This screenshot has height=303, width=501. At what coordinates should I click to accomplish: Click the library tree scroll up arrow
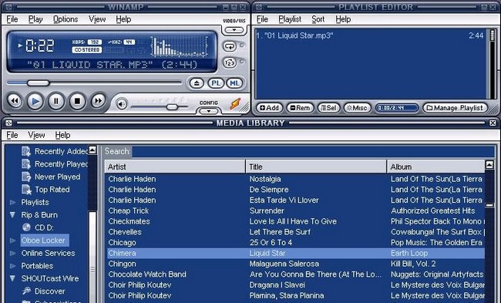[x=92, y=150]
